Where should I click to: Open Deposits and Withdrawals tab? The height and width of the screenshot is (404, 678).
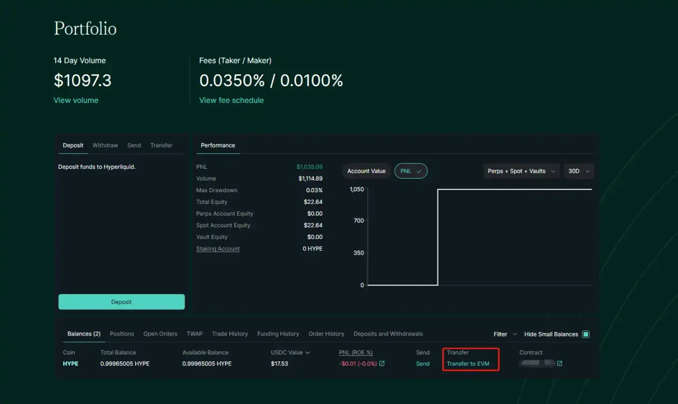388,334
